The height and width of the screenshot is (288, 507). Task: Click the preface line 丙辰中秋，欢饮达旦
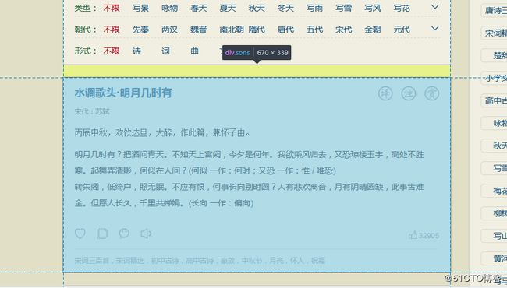click(x=162, y=132)
